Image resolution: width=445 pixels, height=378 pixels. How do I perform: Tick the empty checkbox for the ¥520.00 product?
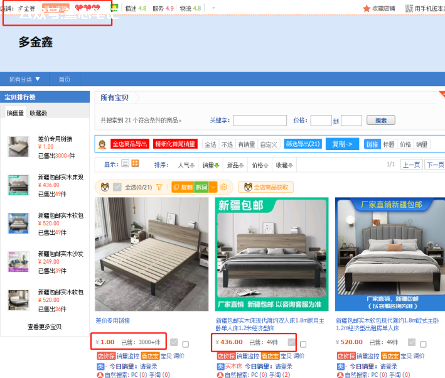point(423,344)
